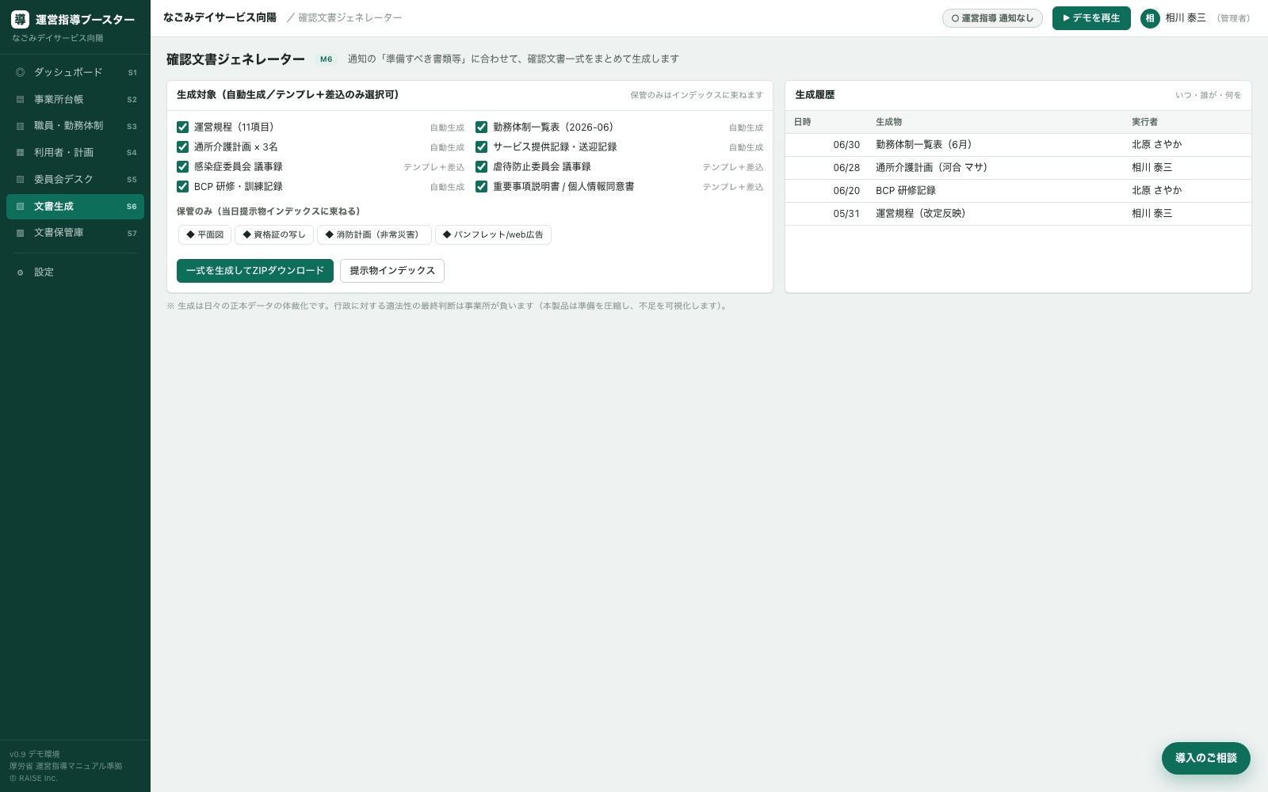Click the パンフレット/web広告 chip

click(x=493, y=234)
